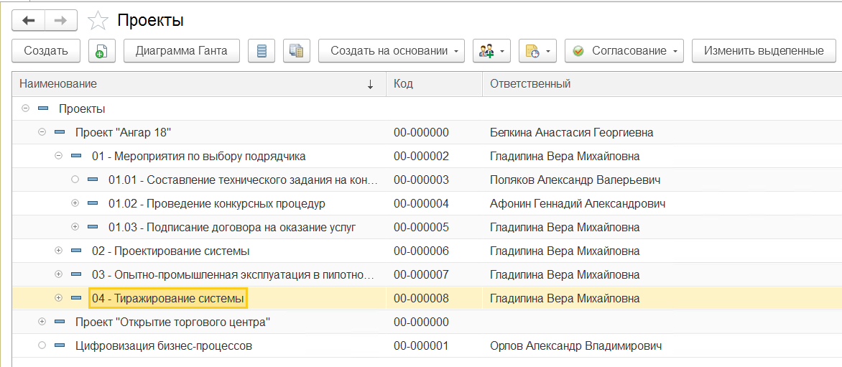Add Проекты to favorites with star icon
This screenshot has height=367, width=842.
click(97, 21)
